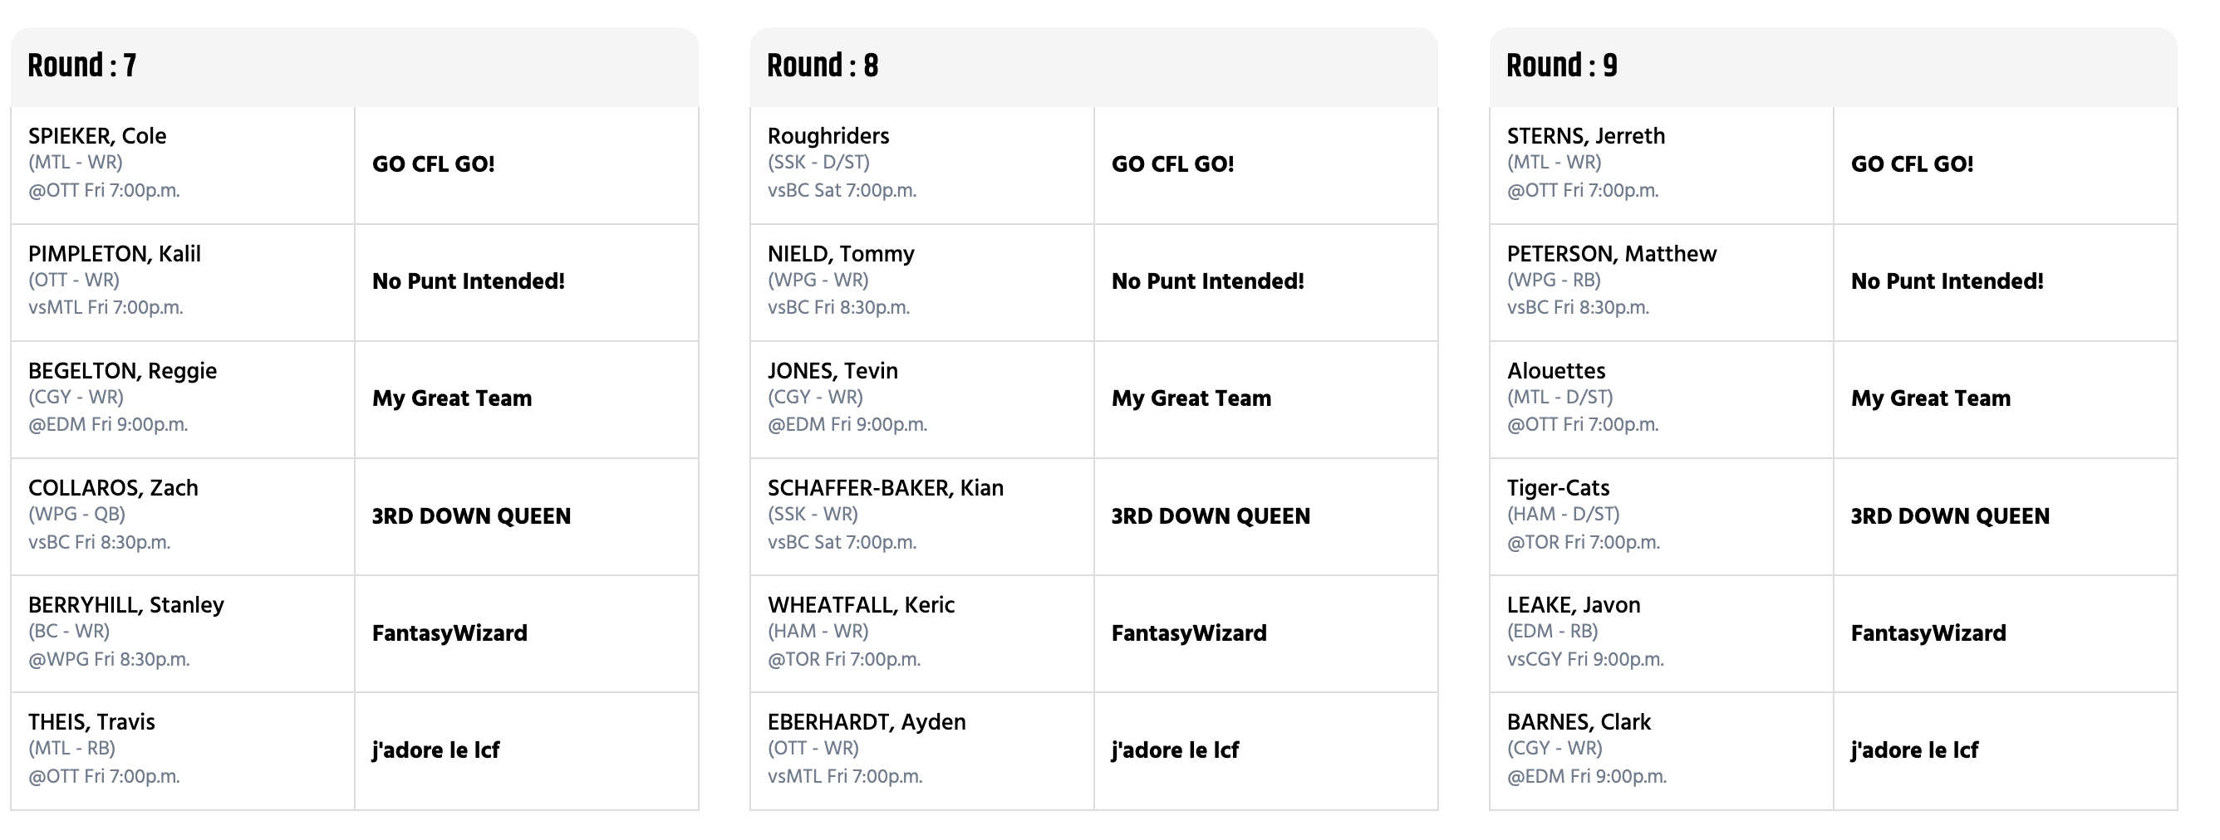This screenshot has height=840, width=2220.
Task: Select the Roughriders D/ST pick
Action: pyautogui.click(x=828, y=136)
